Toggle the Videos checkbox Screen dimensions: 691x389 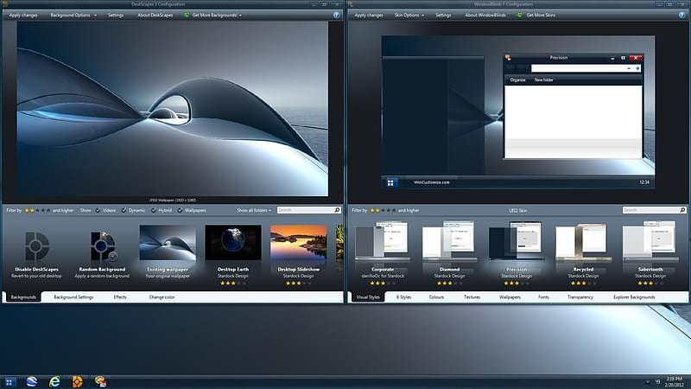point(98,210)
